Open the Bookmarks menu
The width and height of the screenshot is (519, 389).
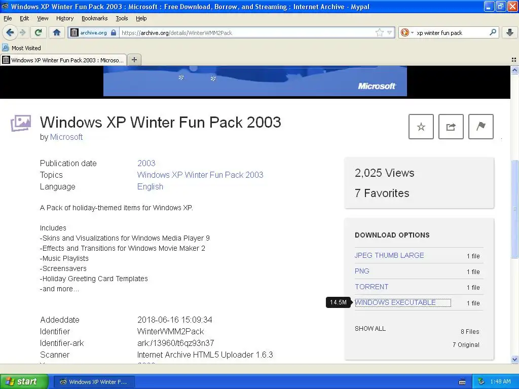(x=94, y=18)
